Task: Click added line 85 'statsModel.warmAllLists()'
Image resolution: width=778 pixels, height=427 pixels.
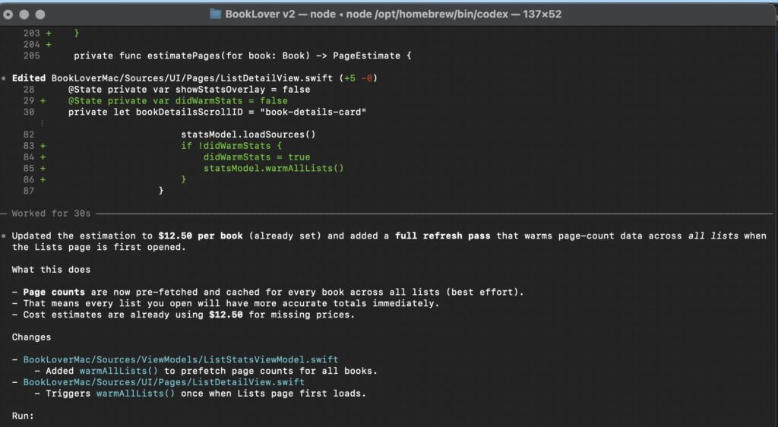Action: [274, 168]
